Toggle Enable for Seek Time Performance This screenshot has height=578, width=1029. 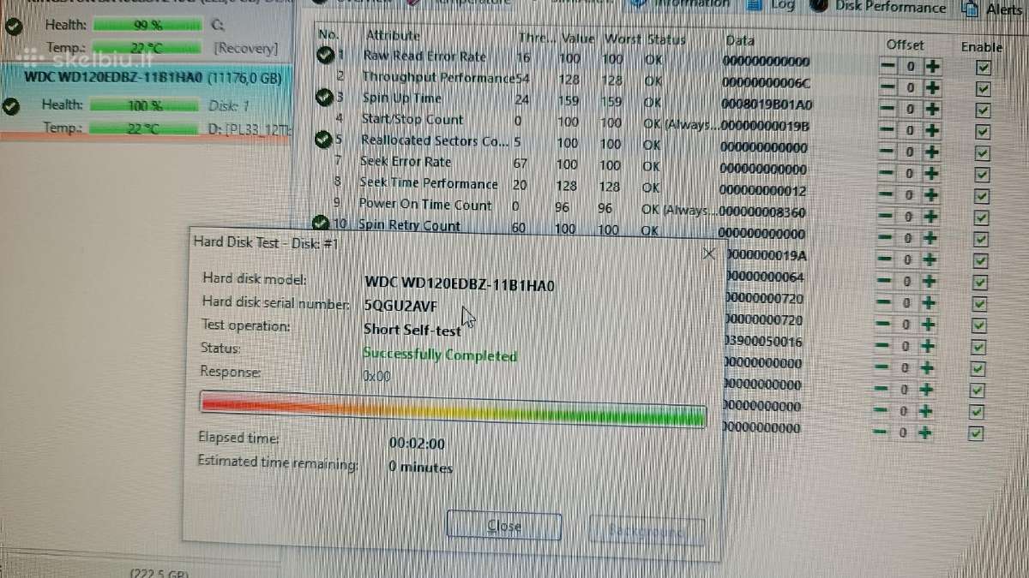(982, 196)
